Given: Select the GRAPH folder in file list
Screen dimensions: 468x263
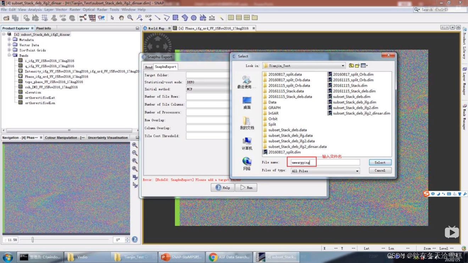Looking at the screenshot, I should coord(272,108).
